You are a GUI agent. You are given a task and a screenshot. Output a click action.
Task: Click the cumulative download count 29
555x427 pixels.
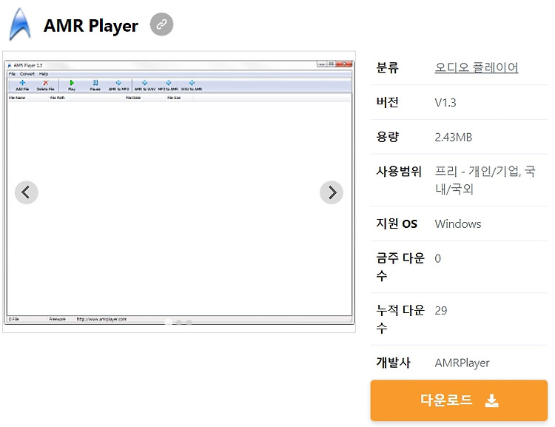(441, 311)
